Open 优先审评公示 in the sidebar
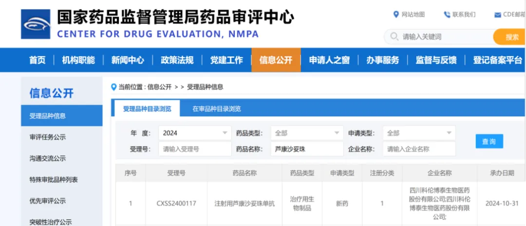The image size is (526, 226). [x=48, y=201]
